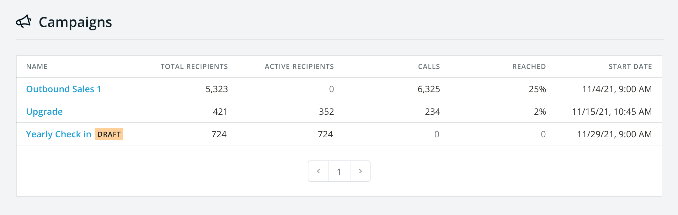Open the Yearly Check in campaign
Screen dimensions: 678x215
[x=58, y=134]
